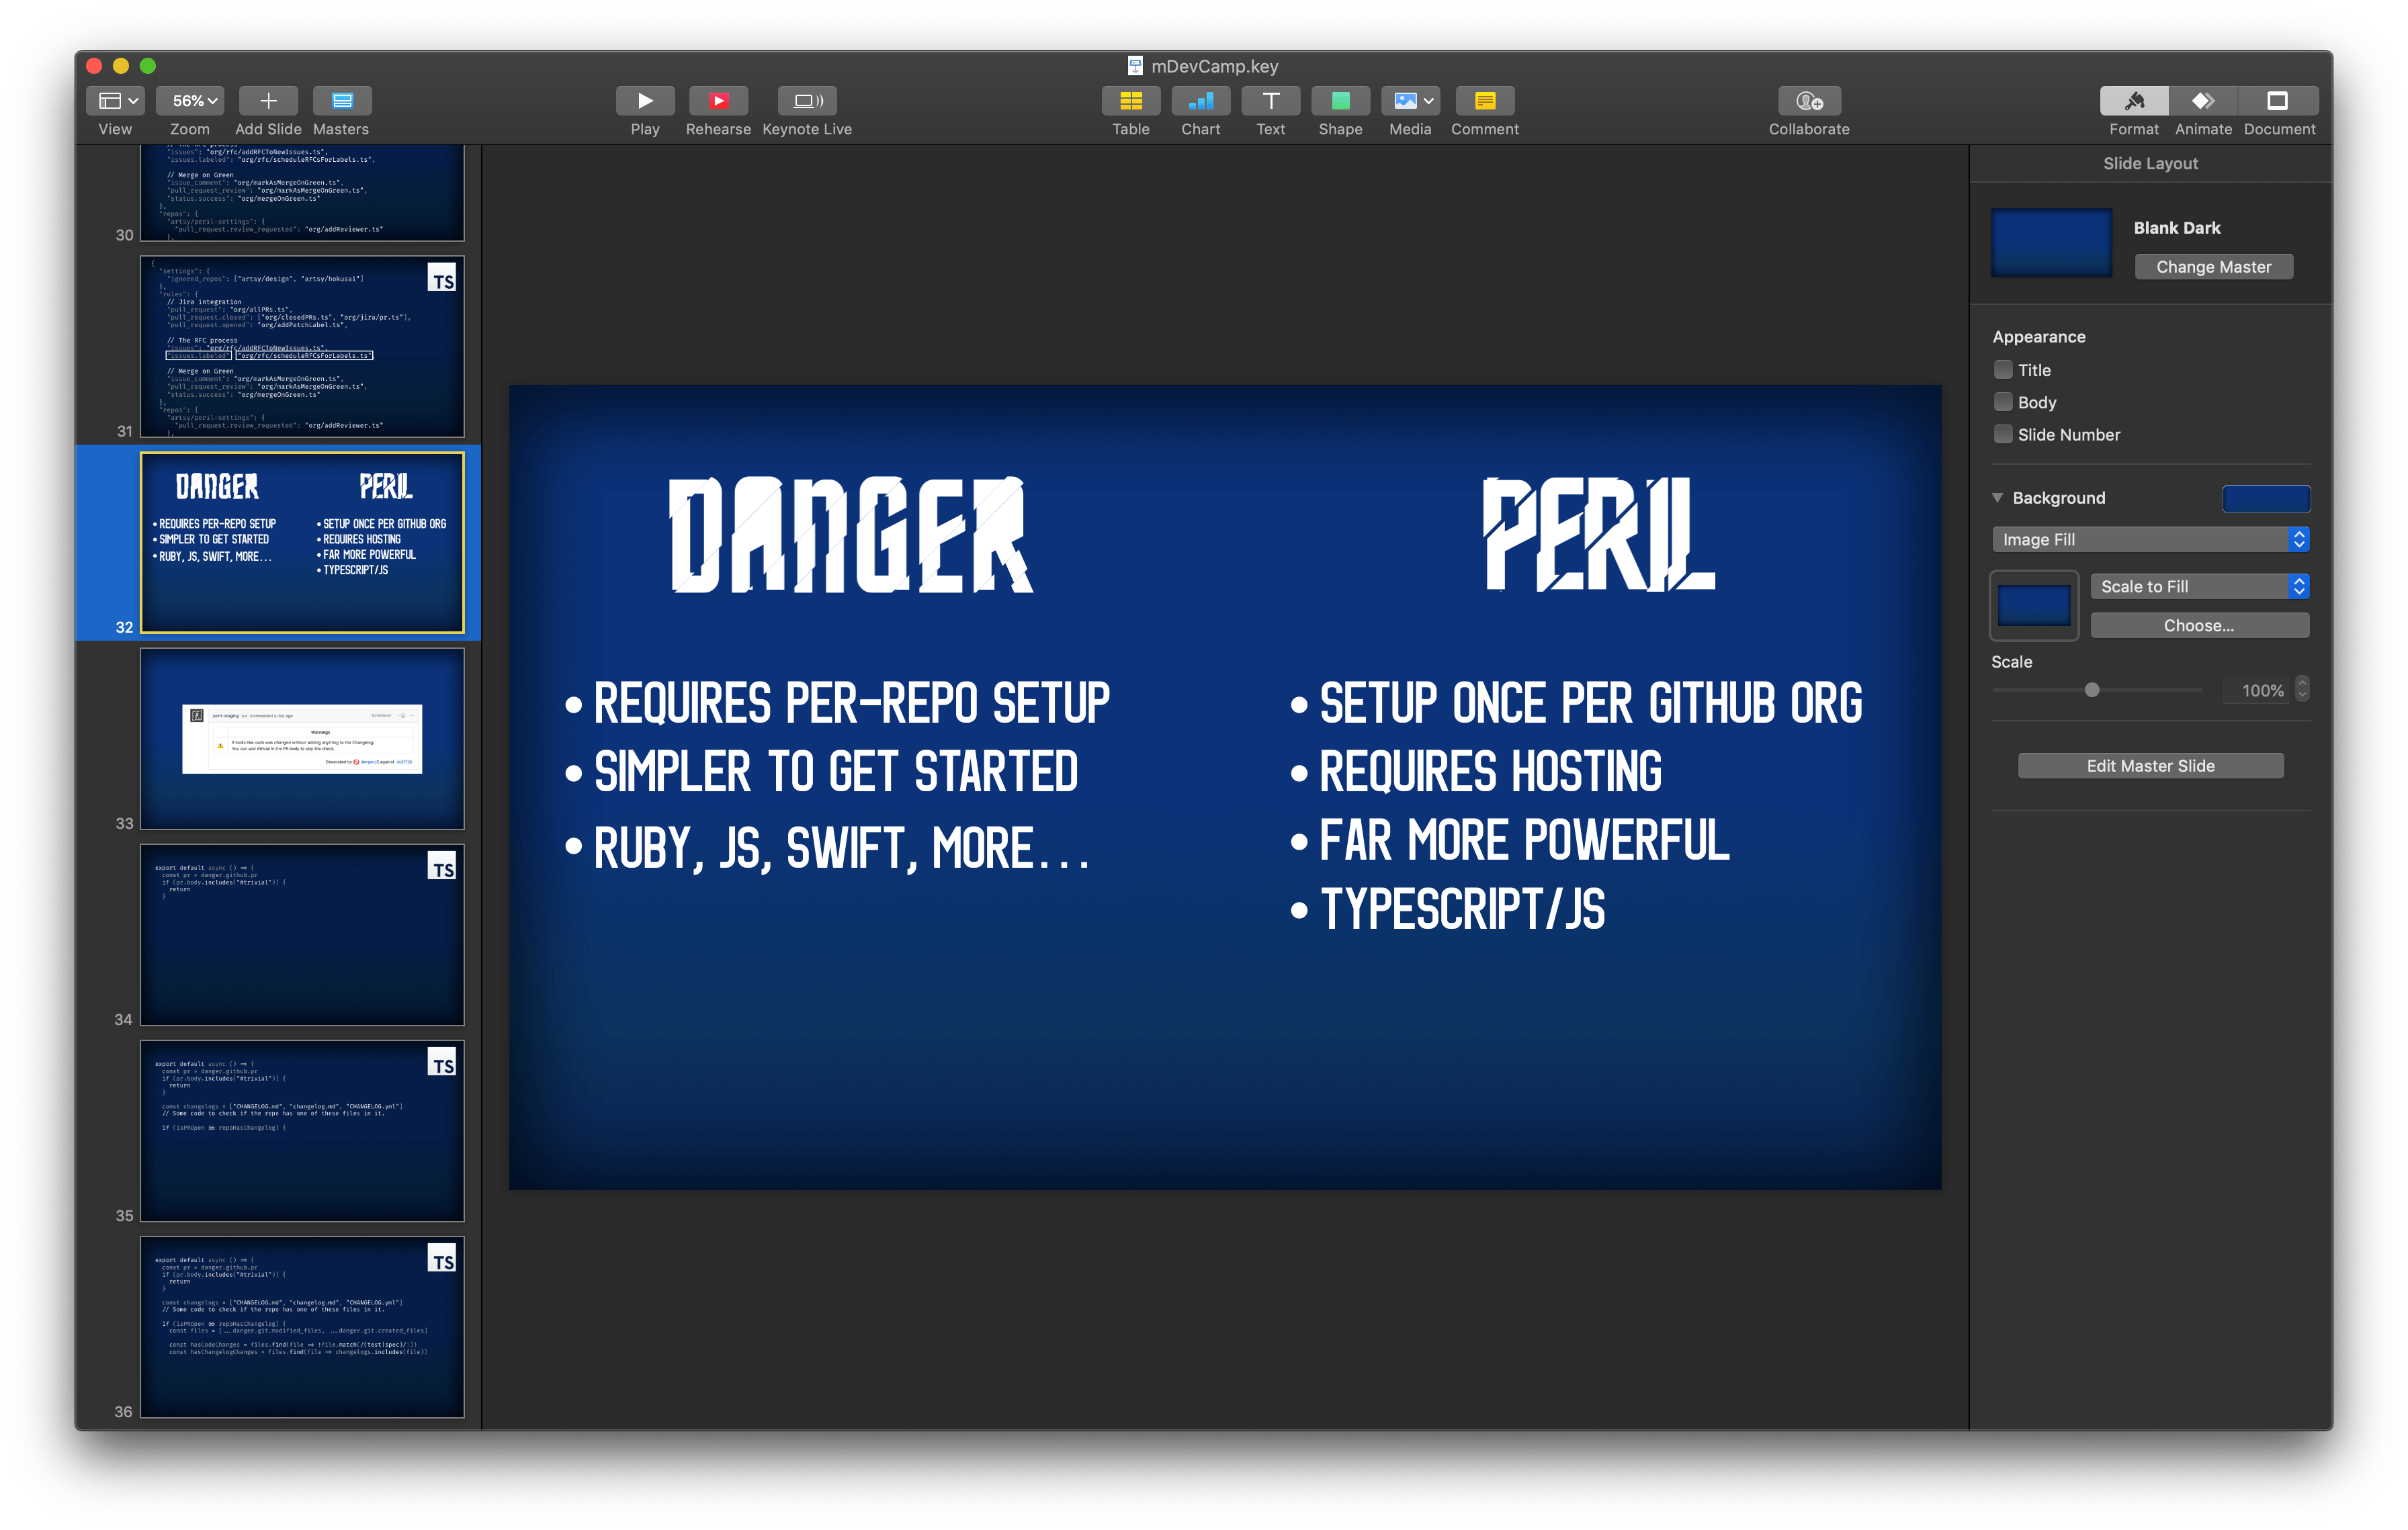Open the Image Fill dropdown
The height and width of the screenshot is (1530, 2408).
(2150, 539)
